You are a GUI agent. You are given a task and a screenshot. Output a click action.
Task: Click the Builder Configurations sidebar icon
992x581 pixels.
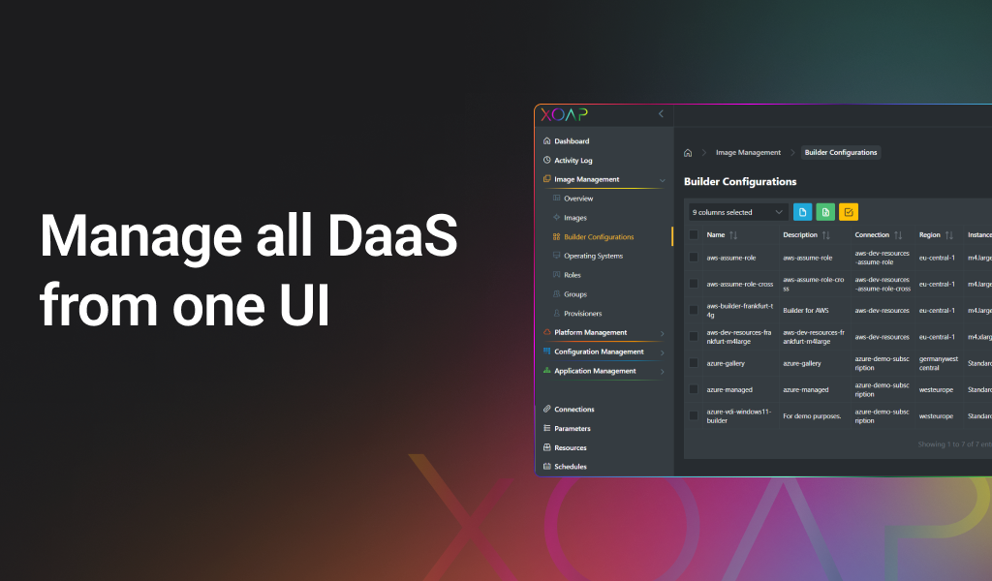coord(556,236)
